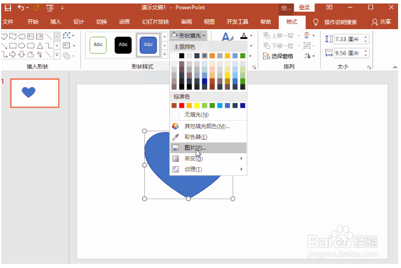Viewport: 401px width, 268px height.
Task: Pick black swatch in theme colors
Action: click(x=182, y=56)
